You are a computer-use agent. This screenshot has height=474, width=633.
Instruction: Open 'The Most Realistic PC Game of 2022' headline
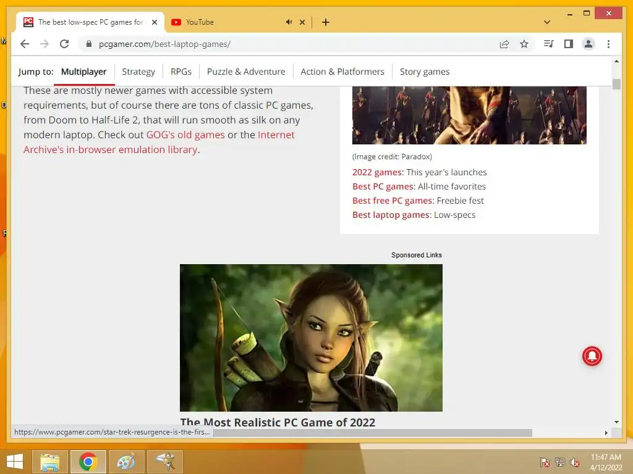(x=278, y=422)
